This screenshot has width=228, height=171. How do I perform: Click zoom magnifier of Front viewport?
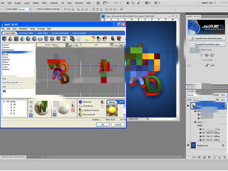(x=77, y=45)
